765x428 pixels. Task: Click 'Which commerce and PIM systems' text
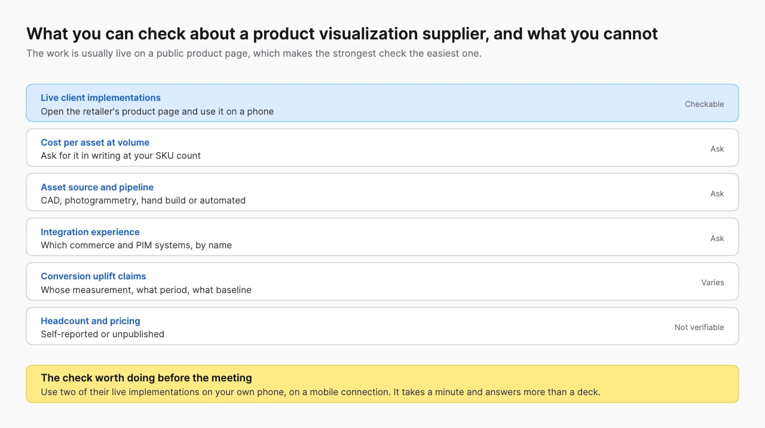click(136, 245)
